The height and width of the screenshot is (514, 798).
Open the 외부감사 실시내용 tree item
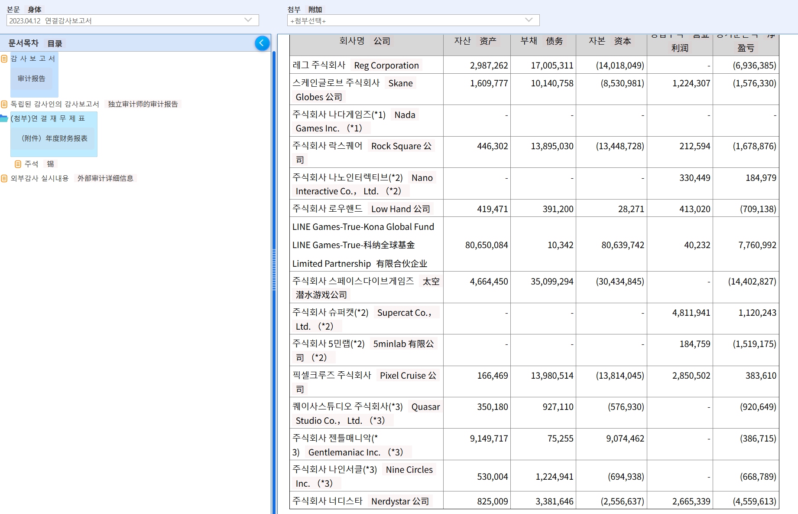(40, 178)
